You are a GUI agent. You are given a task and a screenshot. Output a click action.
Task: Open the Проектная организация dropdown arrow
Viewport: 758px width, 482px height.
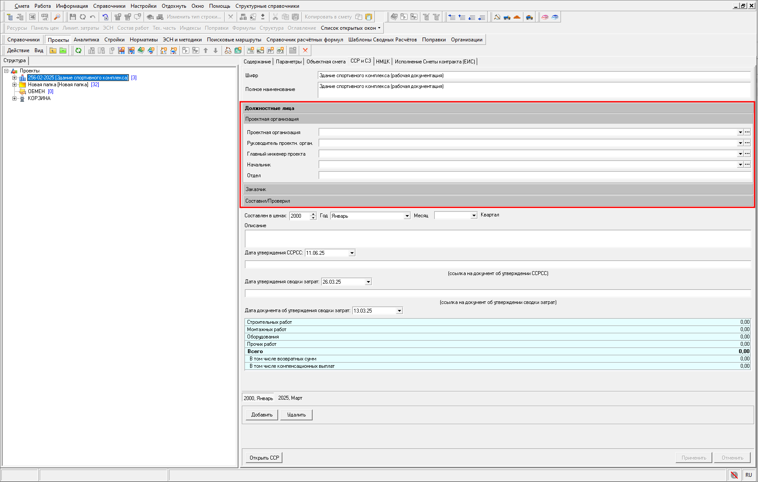740,132
